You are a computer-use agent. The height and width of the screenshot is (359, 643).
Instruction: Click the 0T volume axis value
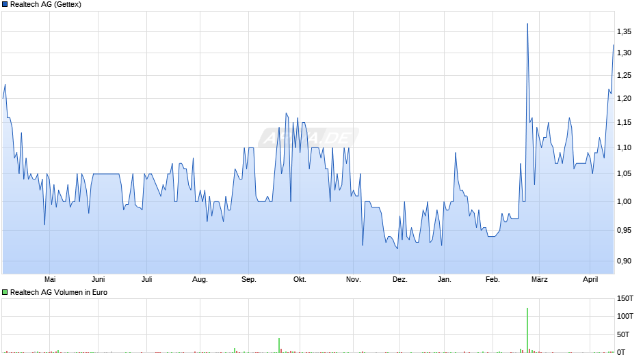(x=621, y=352)
